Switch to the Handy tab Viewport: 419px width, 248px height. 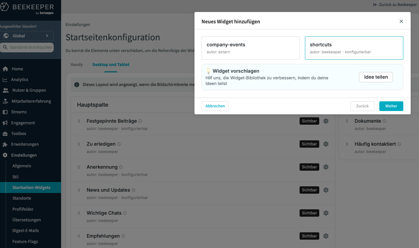pos(76,65)
